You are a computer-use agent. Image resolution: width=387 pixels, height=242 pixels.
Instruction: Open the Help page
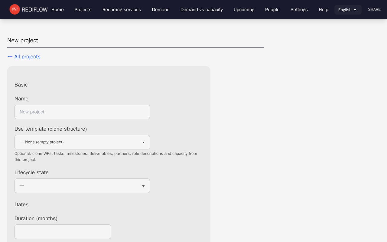coord(323,10)
